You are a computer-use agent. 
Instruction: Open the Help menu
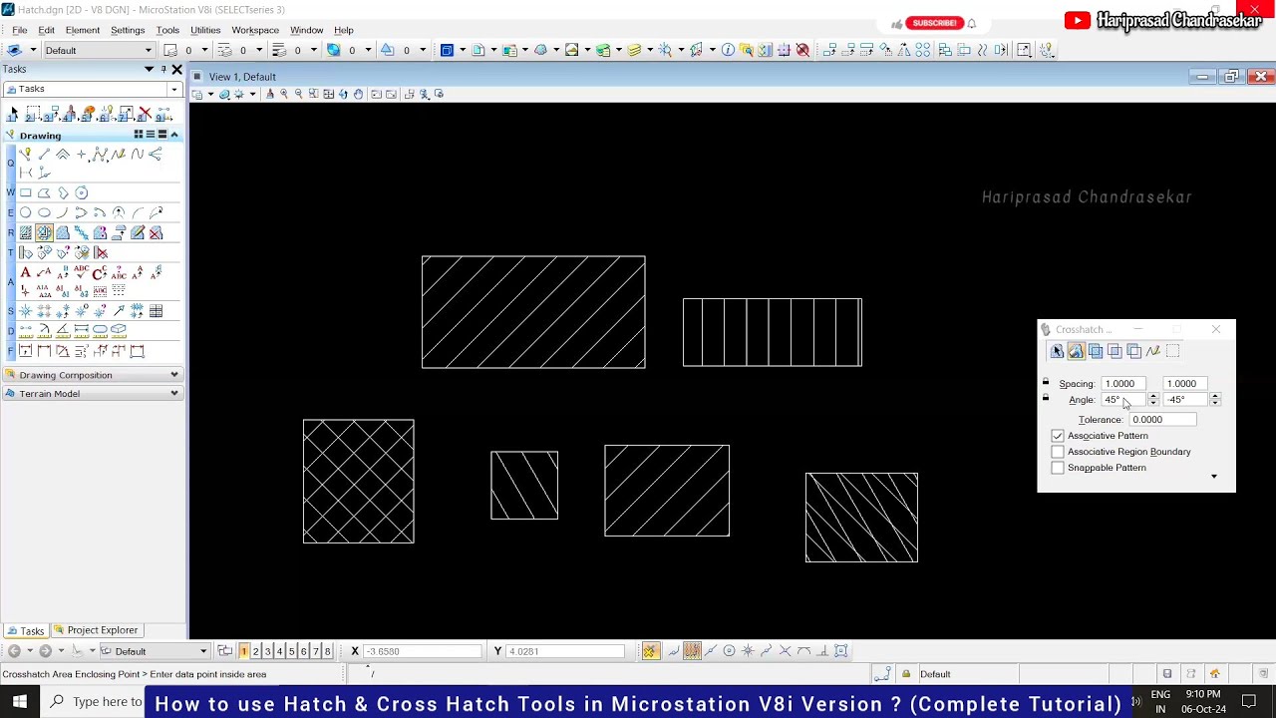[344, 30]
